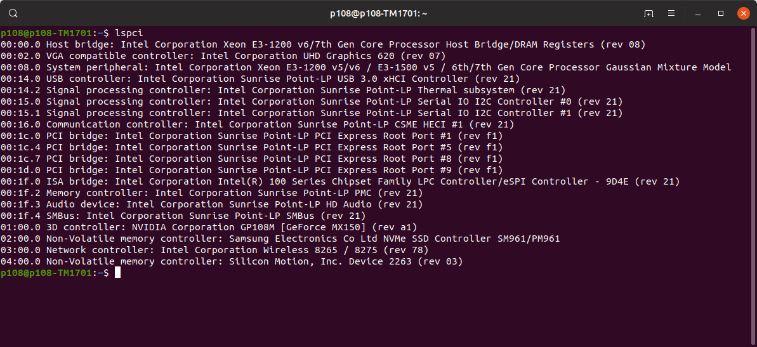Click the lspci command text
Image resolution: width=757 pixels, height=347 pixels.
pos(129,33)
